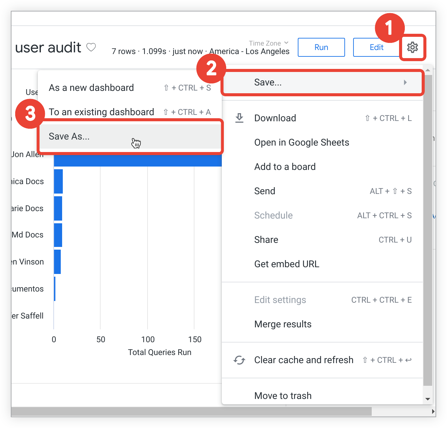Click the Download arrow icon
The height and width of the screenshot is (428, 447).
[x=239, y=118]
